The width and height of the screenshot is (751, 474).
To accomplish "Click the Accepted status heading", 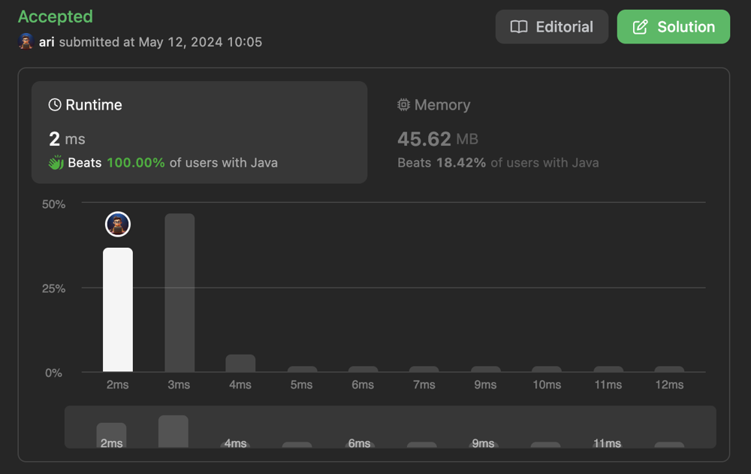I will coord(56,17).
